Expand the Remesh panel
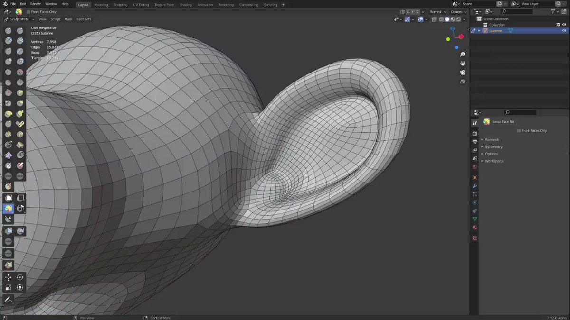 coord(492,140)
